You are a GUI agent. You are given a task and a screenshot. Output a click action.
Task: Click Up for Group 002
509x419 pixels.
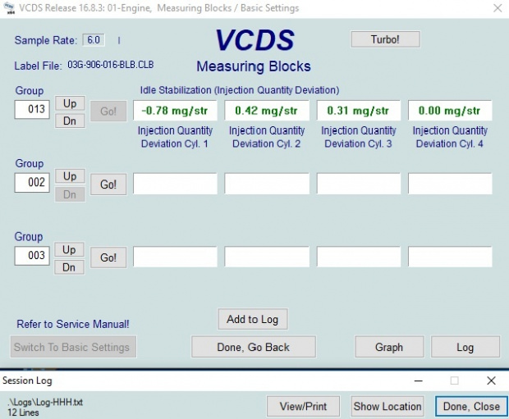point(70,176)
